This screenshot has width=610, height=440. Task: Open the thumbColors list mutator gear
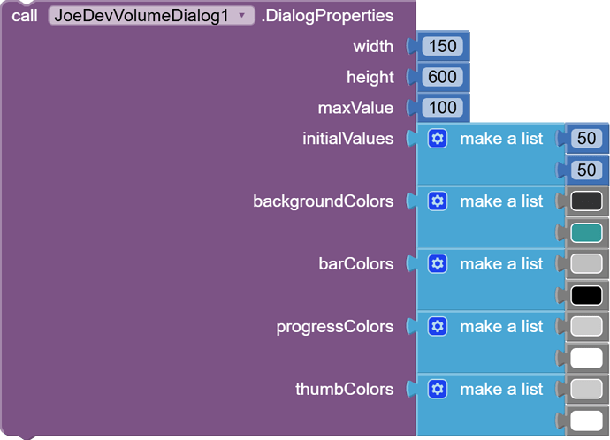tap(437, 390)
